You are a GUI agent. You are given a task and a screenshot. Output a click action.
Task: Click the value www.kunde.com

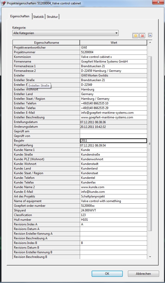pyautogui.click(x=114, y=187)
